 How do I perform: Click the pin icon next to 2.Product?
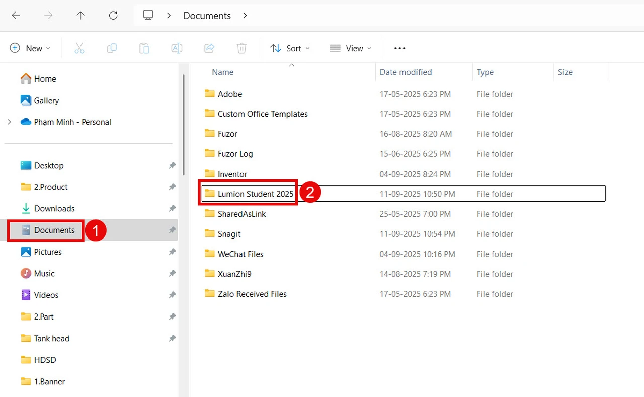click(172, 187)
